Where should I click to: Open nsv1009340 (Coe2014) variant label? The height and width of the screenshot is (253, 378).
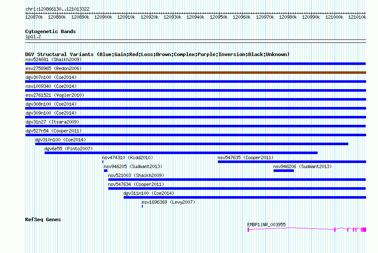click(51, 86)
